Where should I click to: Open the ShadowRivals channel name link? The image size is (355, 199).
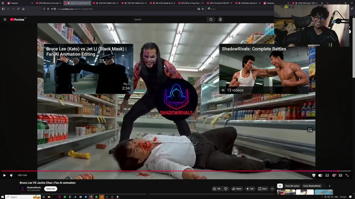pos(34,188)
